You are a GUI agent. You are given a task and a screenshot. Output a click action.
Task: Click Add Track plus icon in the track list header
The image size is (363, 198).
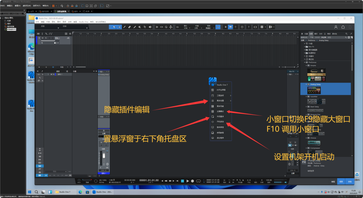pos(70,34)
